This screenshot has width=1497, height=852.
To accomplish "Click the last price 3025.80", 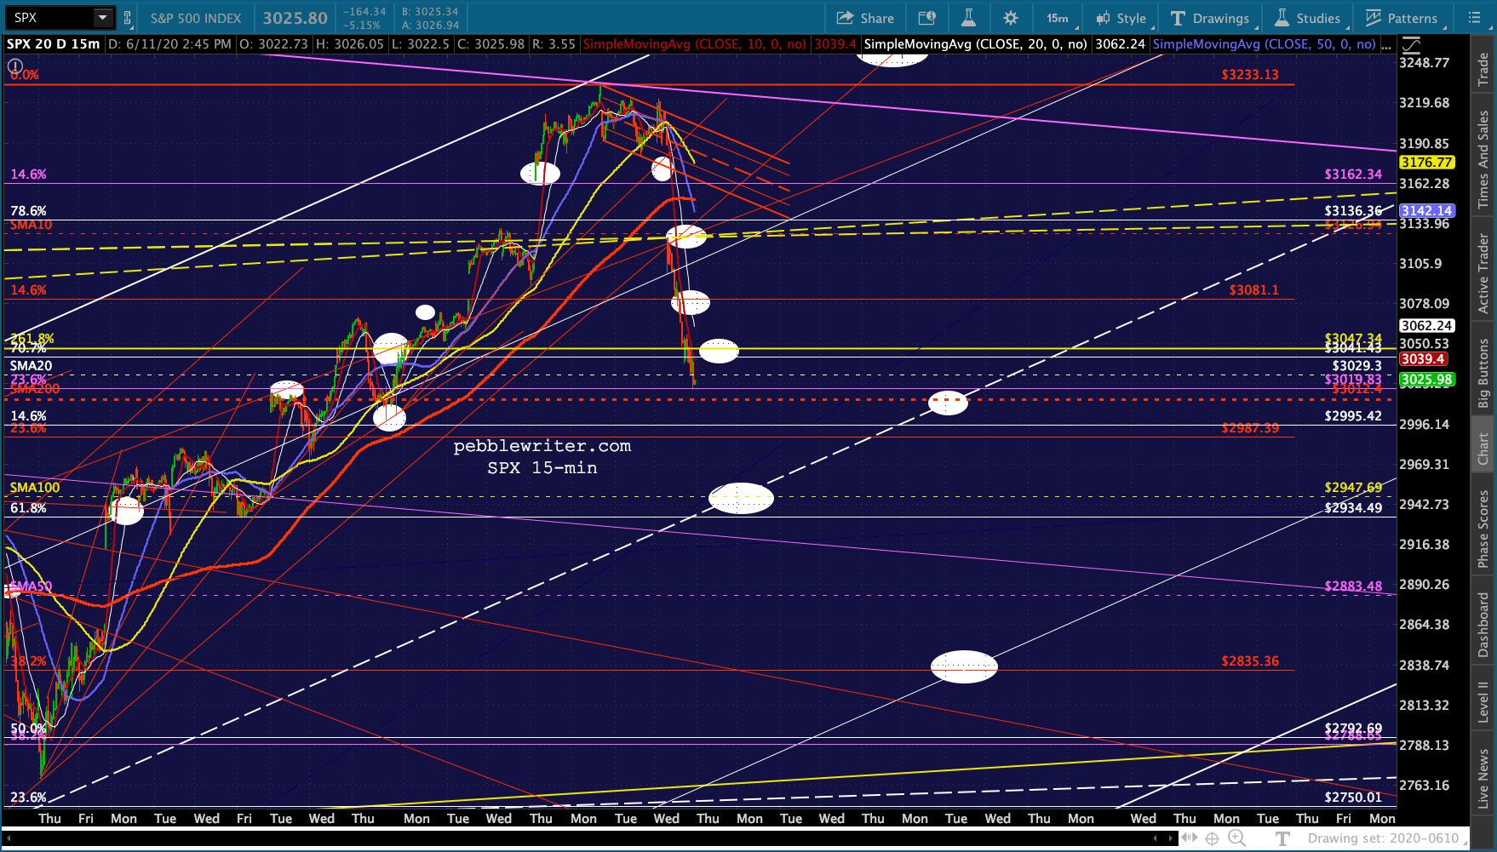I will click(x=295, y=18).
